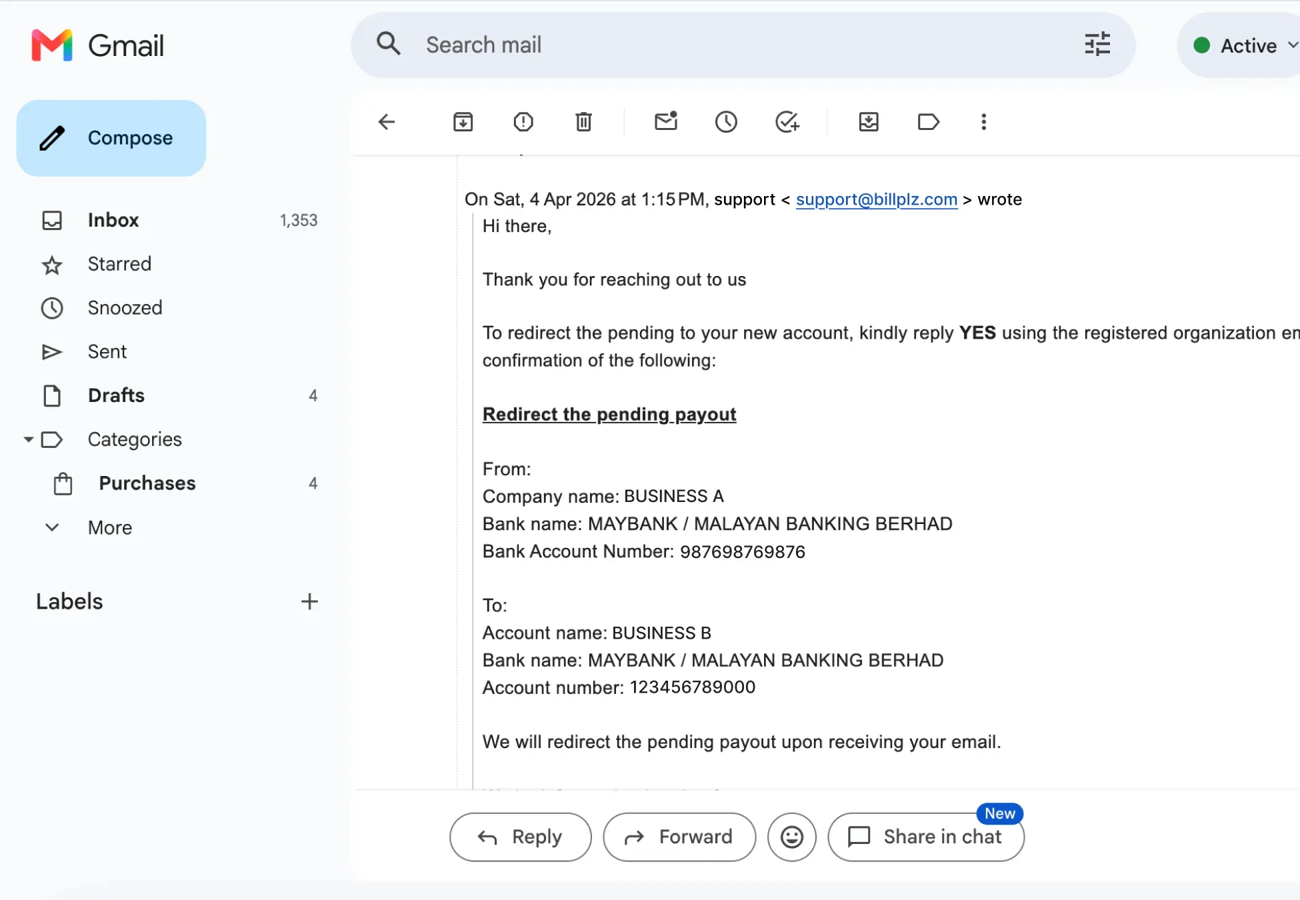Screen dimensions: 1300x900
Task: Report this email as spam
Action: click(x=523, y=122)
